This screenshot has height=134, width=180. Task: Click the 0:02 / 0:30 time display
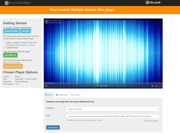(104, 86)
